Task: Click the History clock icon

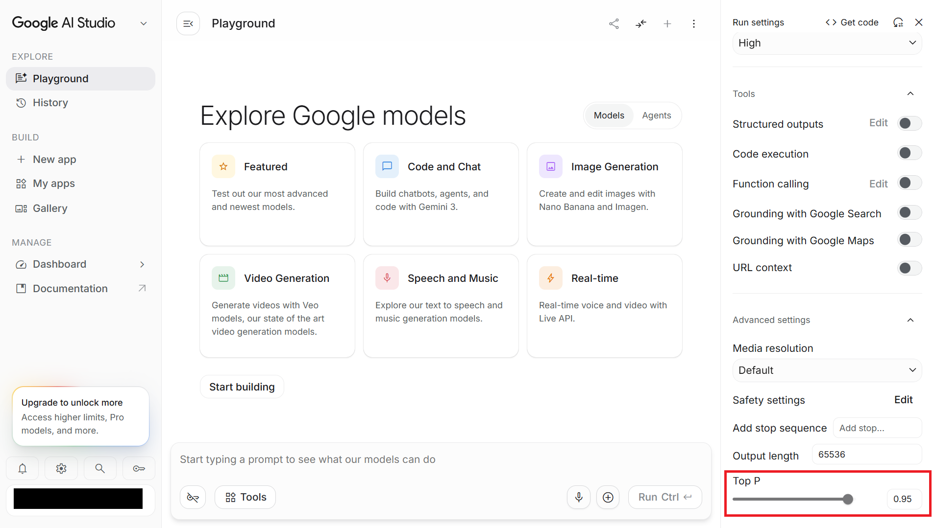Action: pyautogui.click(x=21, y=103)
